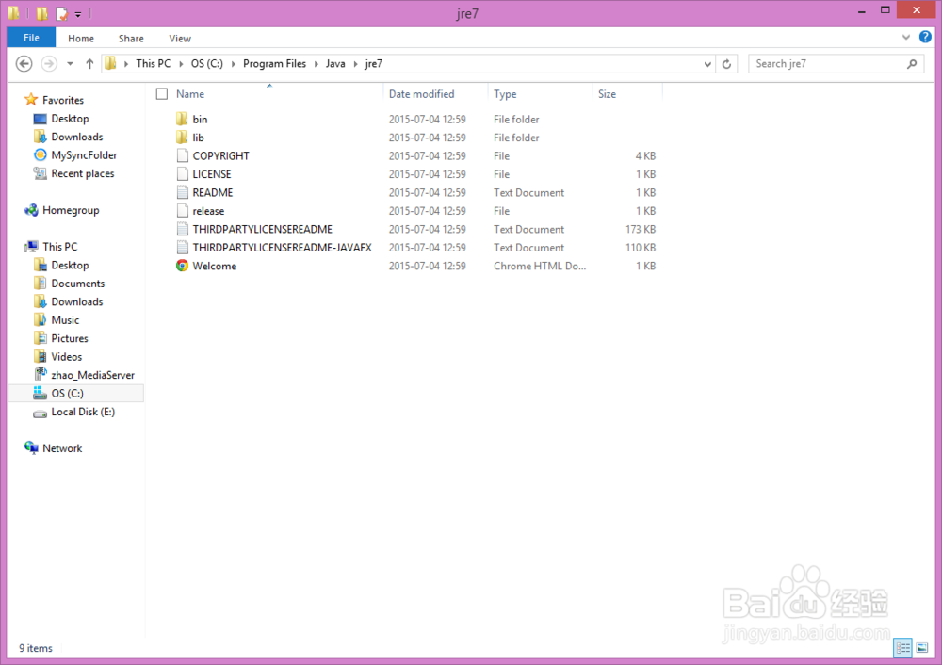The width and height of the screenshot is (942, 665).
Task: Select the COPYRIGHT file icon
Action: pos(182,155)
